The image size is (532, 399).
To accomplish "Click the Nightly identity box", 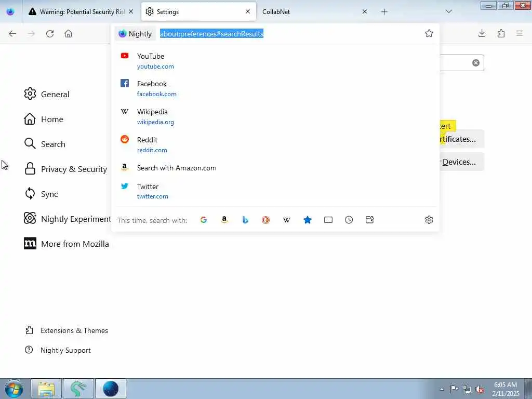I will [x=135, y=34].
